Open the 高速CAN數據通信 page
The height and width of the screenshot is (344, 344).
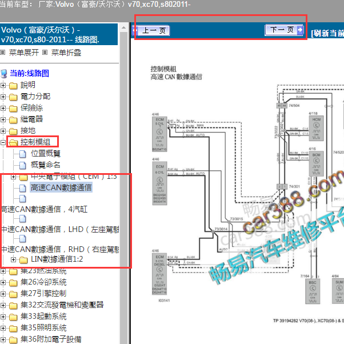tap(61, 187)
